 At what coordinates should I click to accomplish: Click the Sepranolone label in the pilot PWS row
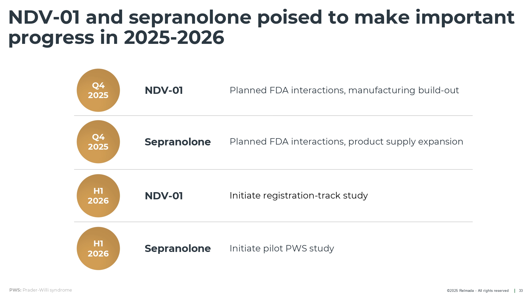click(177, 249)
